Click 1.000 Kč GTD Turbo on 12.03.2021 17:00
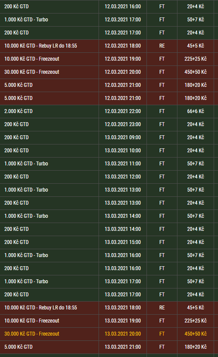This screenshot has height=357, width=218. (x=109, y=20)
